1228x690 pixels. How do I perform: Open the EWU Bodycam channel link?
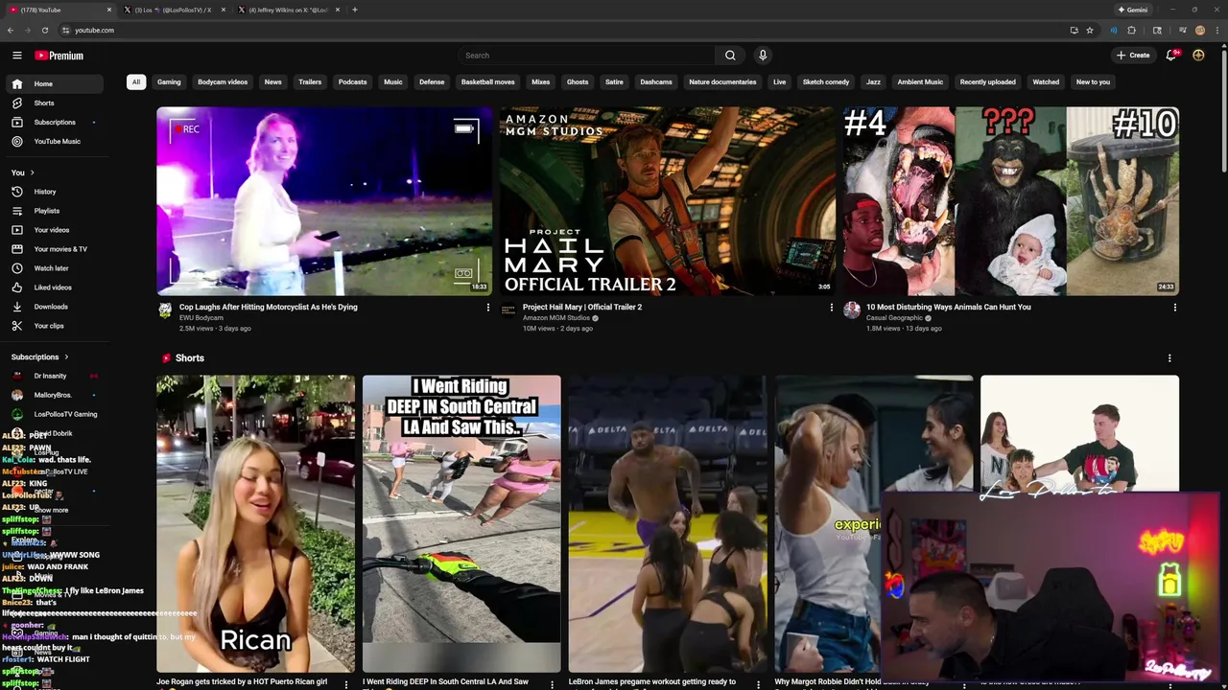pyautogui.click(x=201, y=318)
